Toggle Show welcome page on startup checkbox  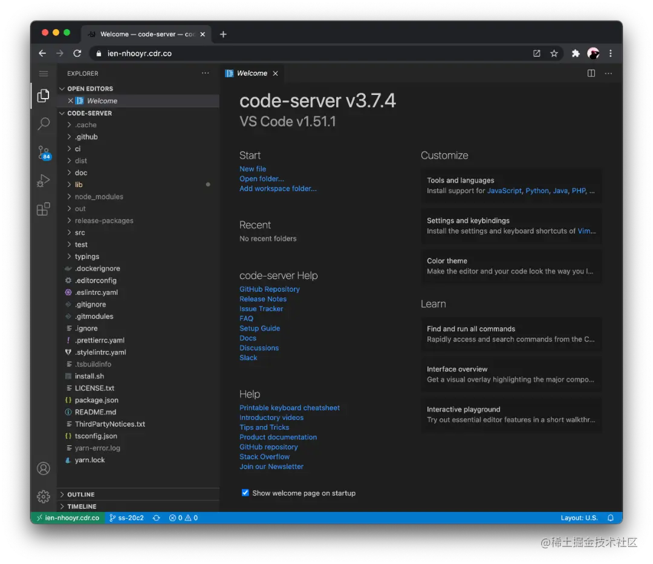pyautogui.click(x=245, y=493)
